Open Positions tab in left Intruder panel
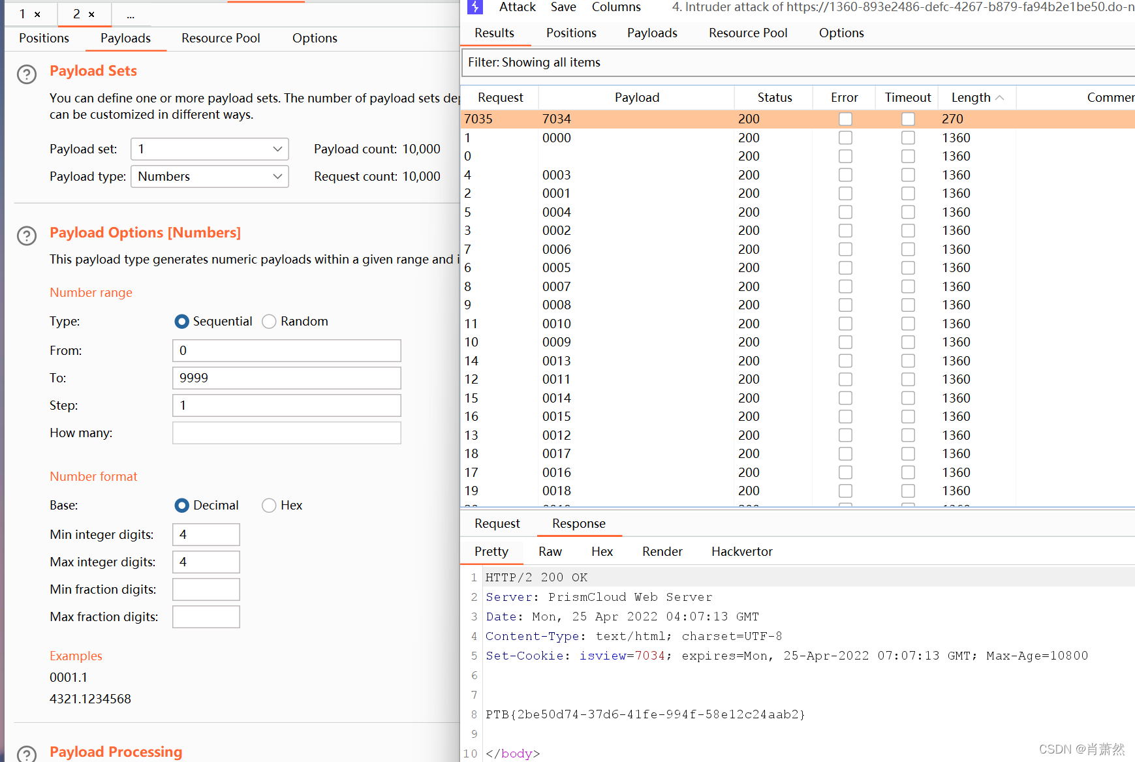Image resolution: width=1135 pixels, height=762 pixels. pos(44,38)
